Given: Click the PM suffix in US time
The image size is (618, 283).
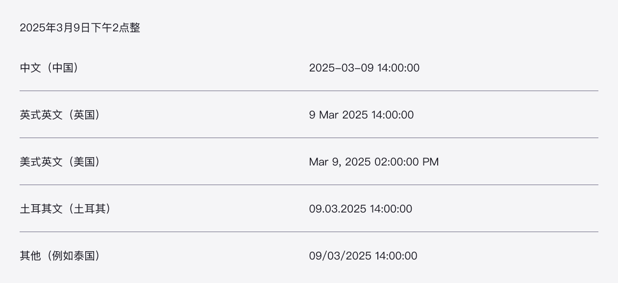Looking at the screenshot, I should (x=431, y=162).
